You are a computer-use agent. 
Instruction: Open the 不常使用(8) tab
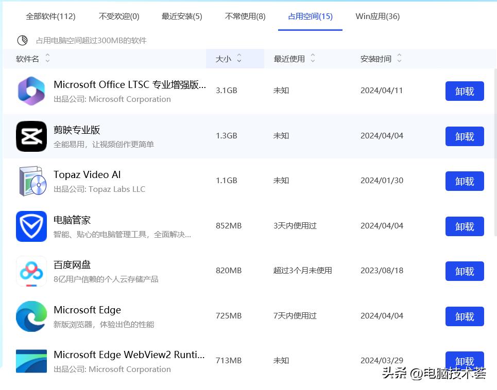pos(245,16)
